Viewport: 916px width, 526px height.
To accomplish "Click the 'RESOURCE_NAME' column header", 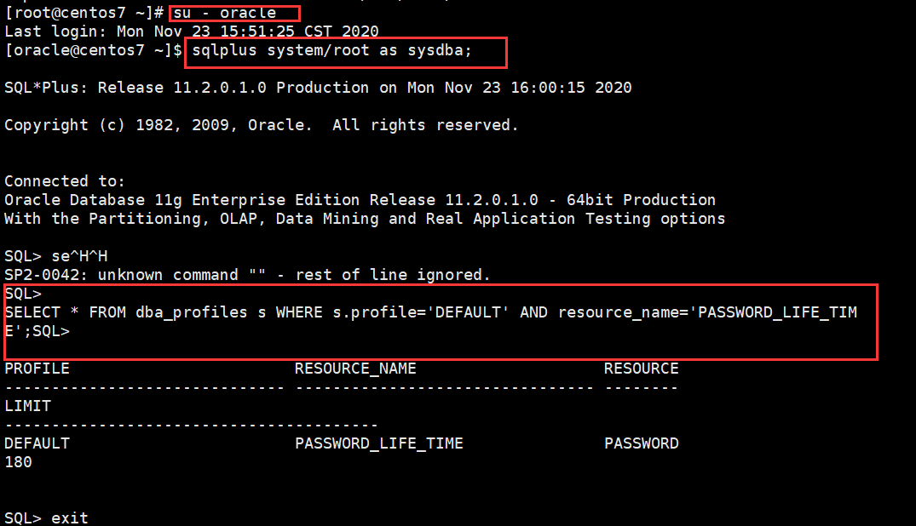I will [x=355, y=369].
